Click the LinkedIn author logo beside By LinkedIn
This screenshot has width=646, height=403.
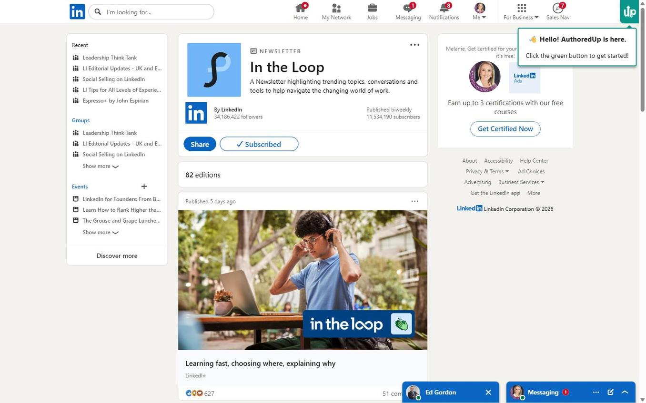point(196,113)
